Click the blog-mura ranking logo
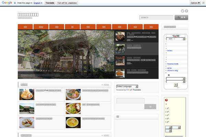The width and height of the screenshot is (206, 137). click(176, 36)
